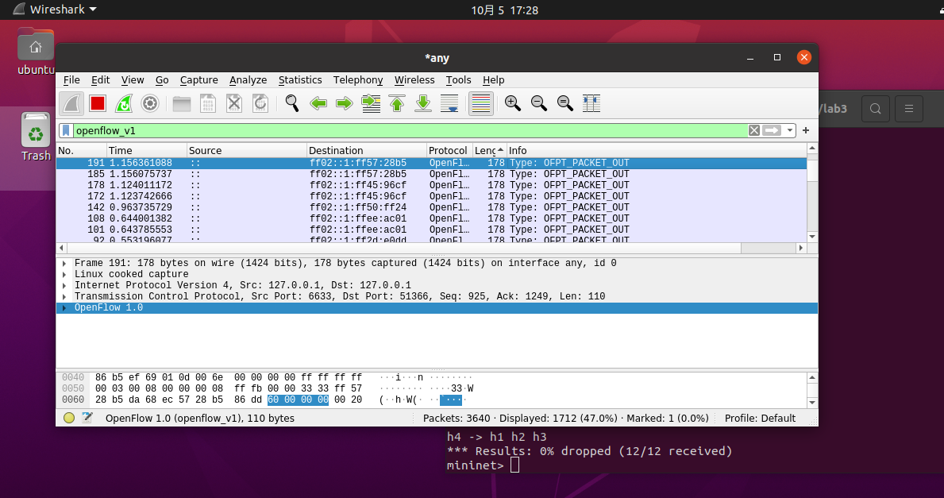Screen dimensions: 944x498
Task: Sort by the No. column header
Action: pyautogui.click(x=81, y=151)
